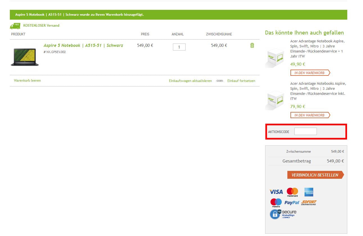Add 79,90 € Acer Advantage to Warenkorb

tap(310, 115)
